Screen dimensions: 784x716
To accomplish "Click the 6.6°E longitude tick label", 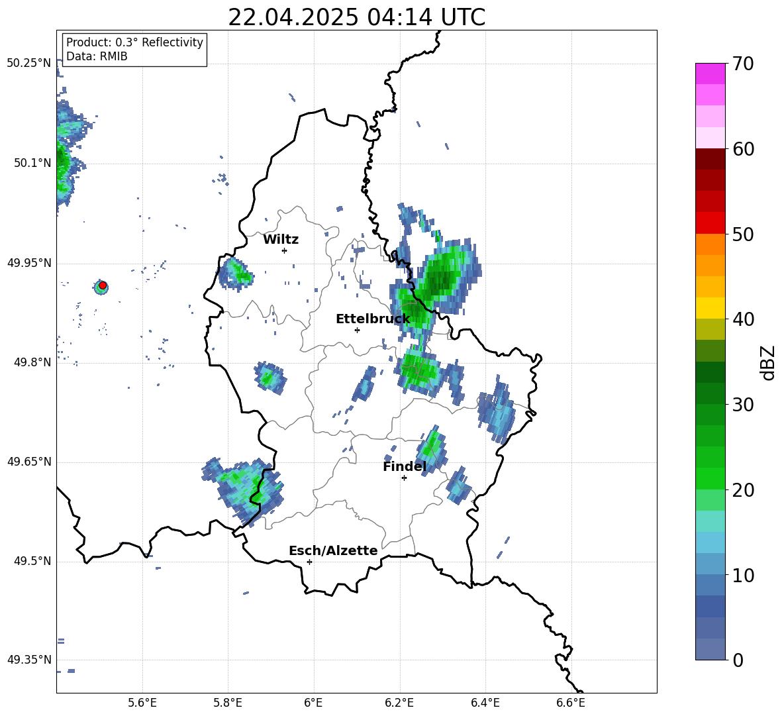I will pos(571,703).
